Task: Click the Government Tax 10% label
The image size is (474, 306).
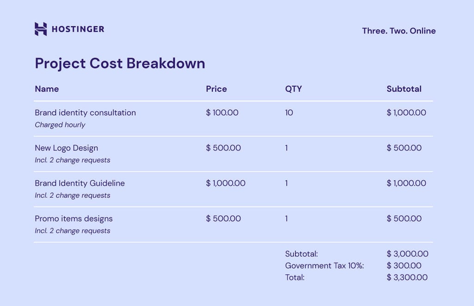Action: click(324, 266)
